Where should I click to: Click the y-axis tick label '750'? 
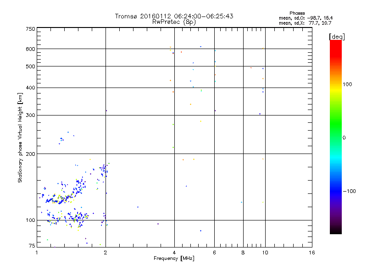[30, 29]
